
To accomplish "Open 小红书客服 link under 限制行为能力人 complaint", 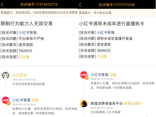I will [28, 33].
